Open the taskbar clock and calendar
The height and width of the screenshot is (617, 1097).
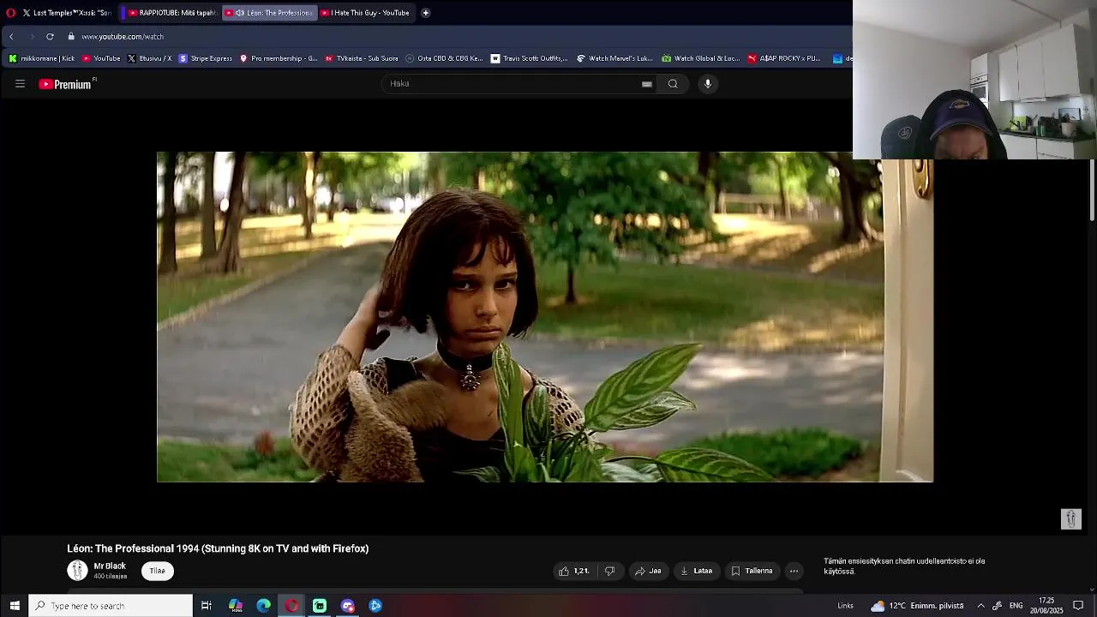(1046, 606)
